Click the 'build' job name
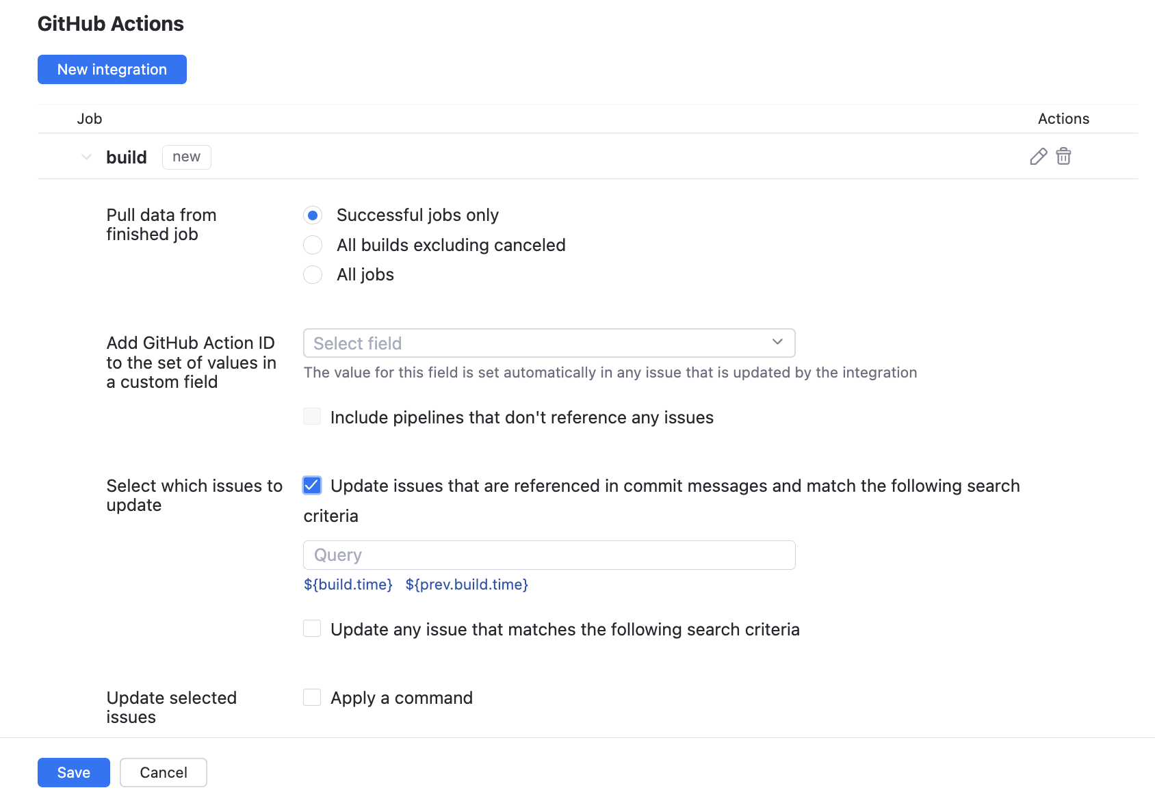1155x803 pixels. (x=127, y=157)
